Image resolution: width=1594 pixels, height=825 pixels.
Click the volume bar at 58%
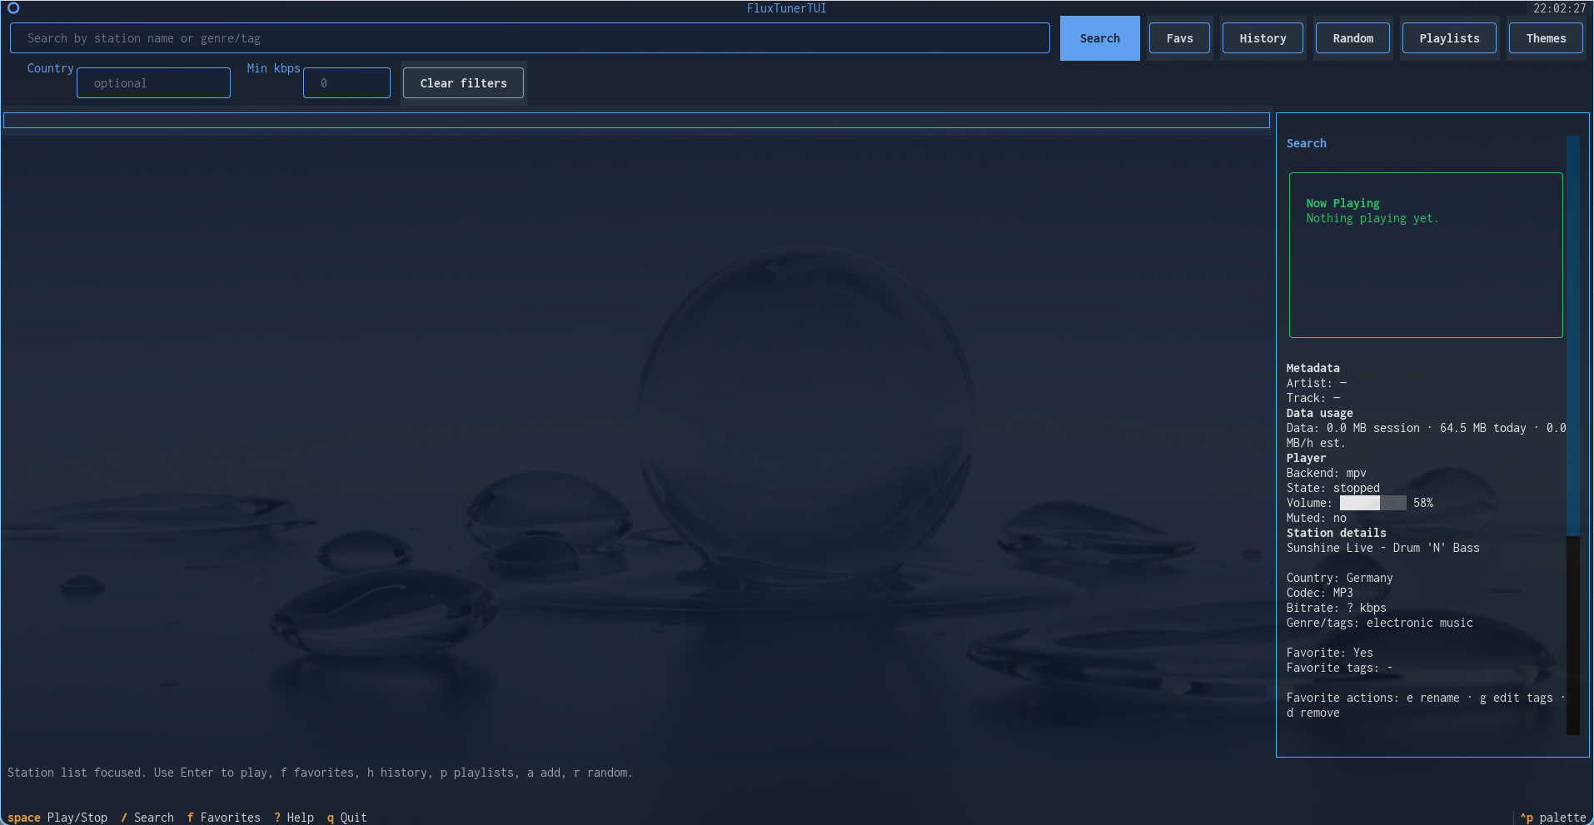click(x=1372, y=503)
